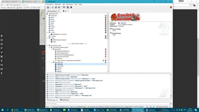Viewport: 199px width, 112px height.
Task: Click the blue star icon on Blue/Germany
Action: (x=106, y=62)
